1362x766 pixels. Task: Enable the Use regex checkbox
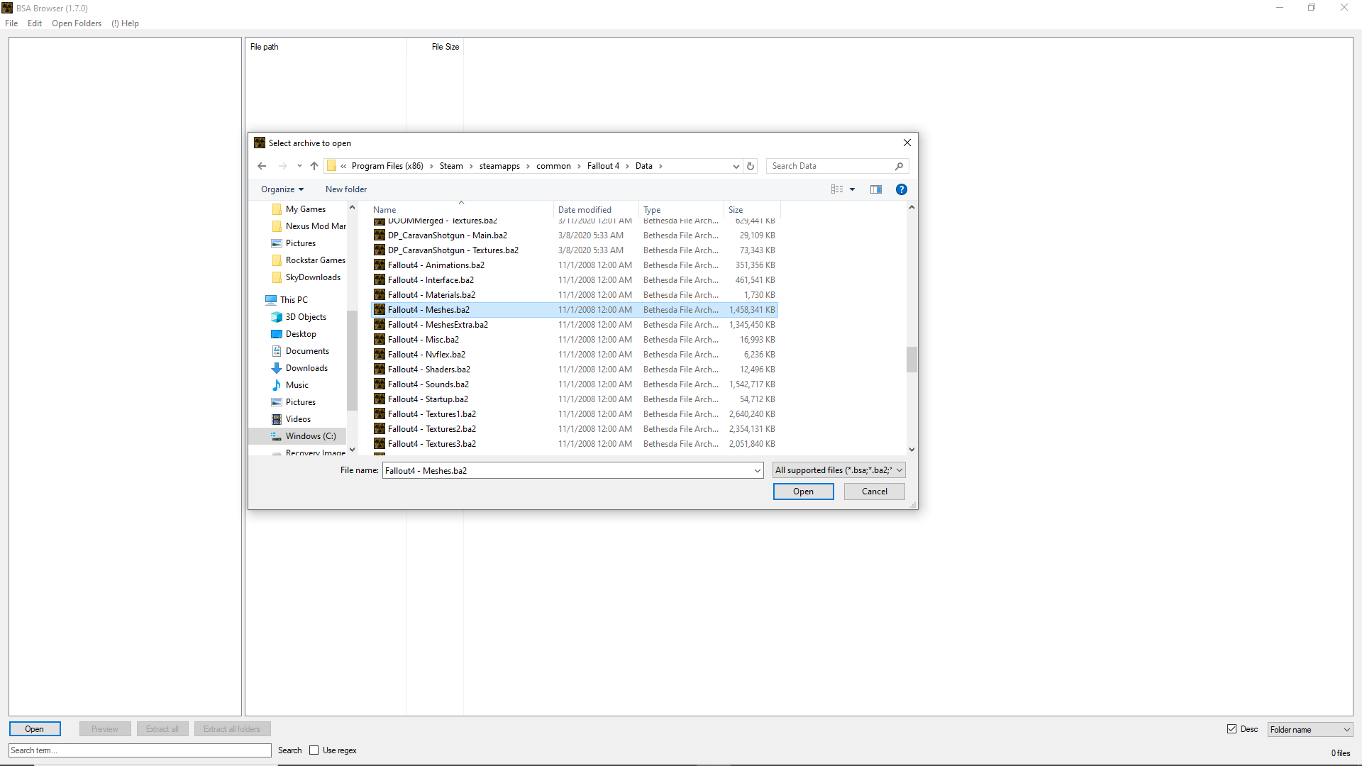314,750
